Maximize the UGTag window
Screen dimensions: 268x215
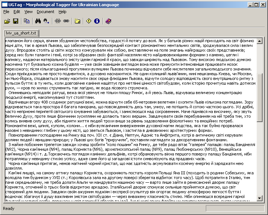pos(256,5)
